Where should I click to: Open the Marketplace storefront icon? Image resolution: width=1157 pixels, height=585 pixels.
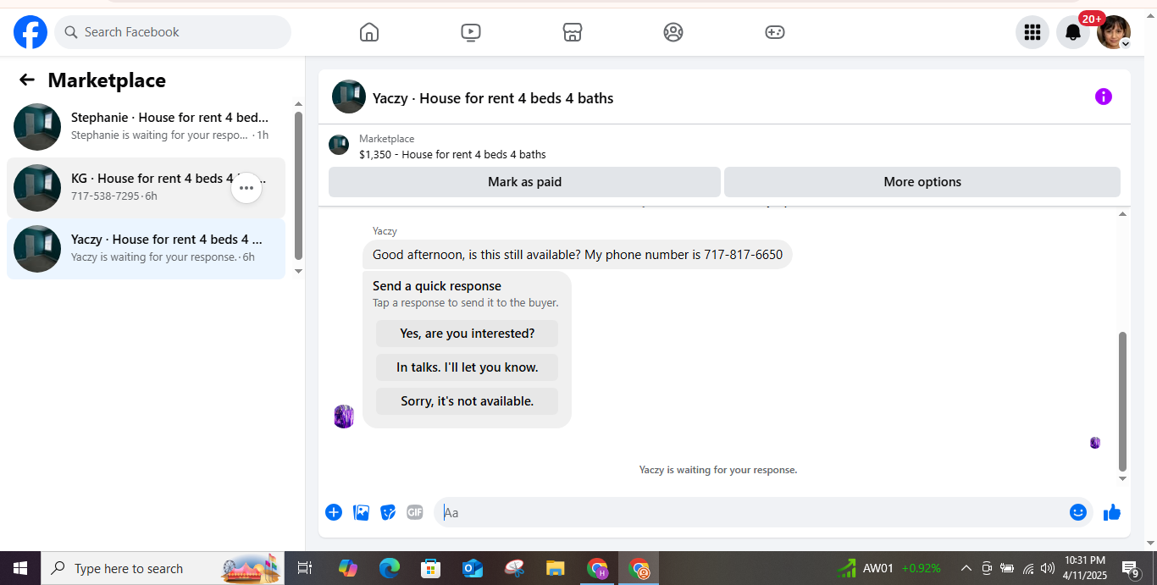(573, 32)
